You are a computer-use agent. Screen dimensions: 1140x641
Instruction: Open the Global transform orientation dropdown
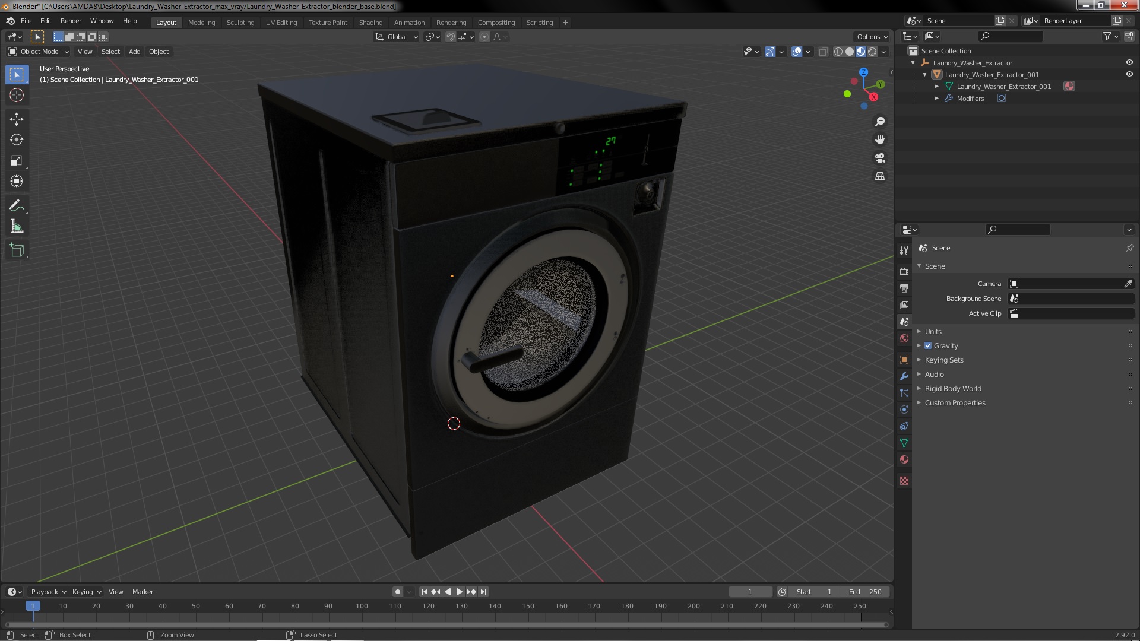[x=396, y=37]
